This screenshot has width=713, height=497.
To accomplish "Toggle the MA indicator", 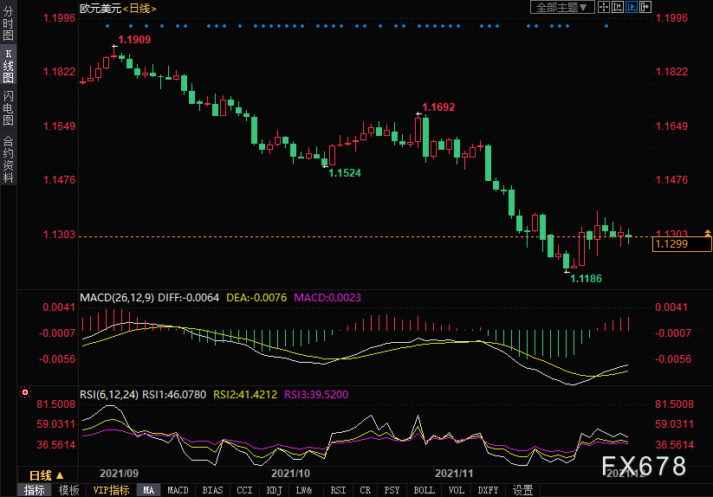I will click(x=149, y=490).
